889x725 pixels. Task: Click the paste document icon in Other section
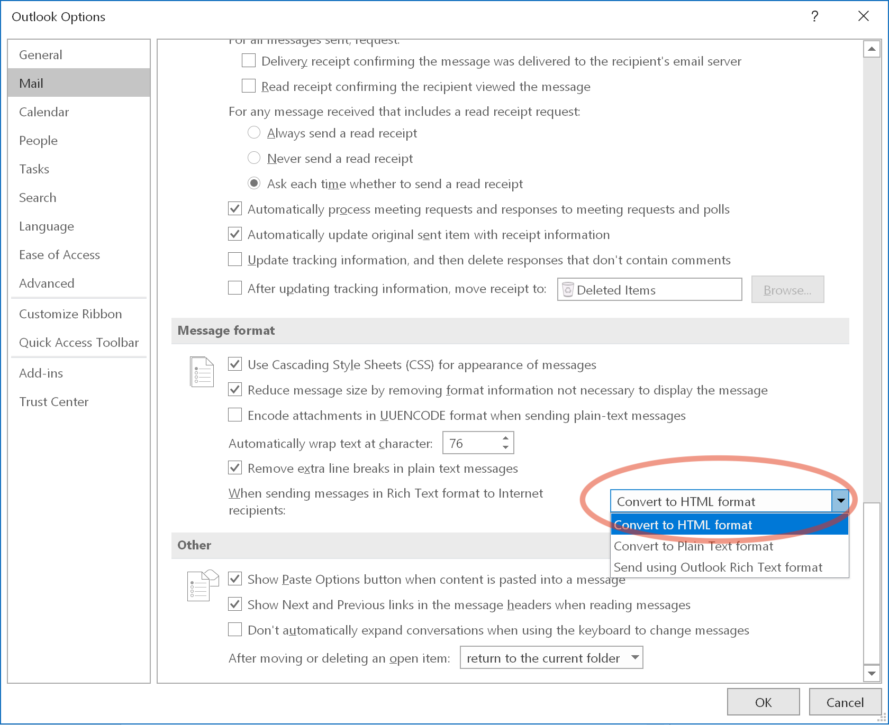coord(200,585)
